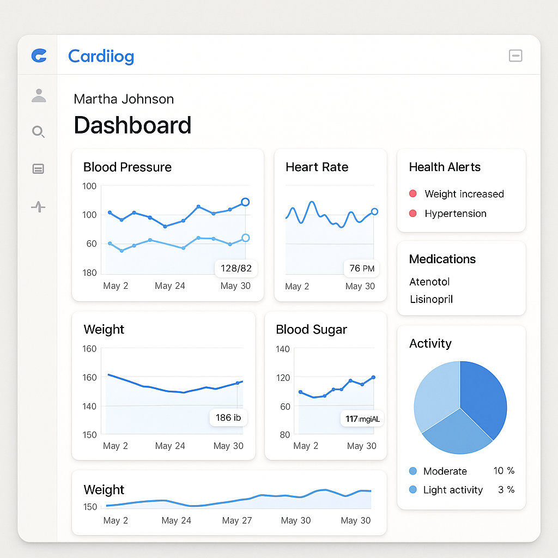558x558 pixels.
Task: Click the last data point on Heart Rate chart
Action: [x=374, y=211]
